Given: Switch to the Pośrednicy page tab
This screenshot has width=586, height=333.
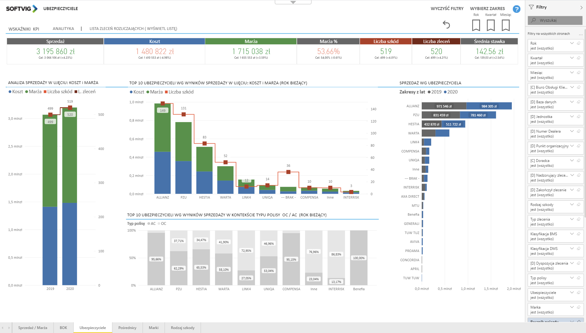Looking at the screenshot, I should click(x=127, y=328).
